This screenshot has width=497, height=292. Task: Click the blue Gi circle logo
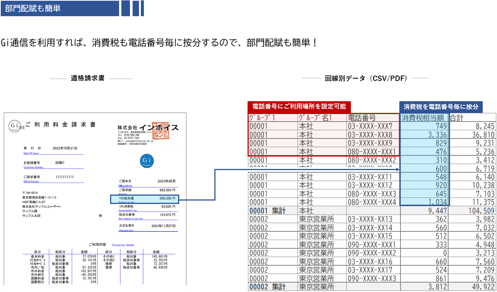pos(147,161)
